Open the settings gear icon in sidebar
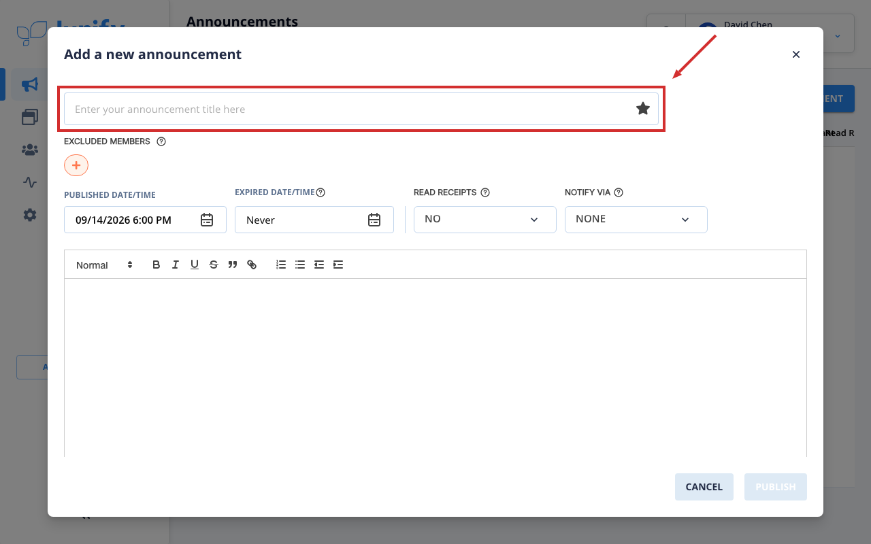The height and width of the screenshot is (544, 871). tap(29, 215)
